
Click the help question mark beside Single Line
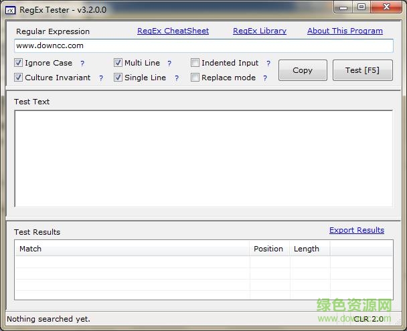177,78
